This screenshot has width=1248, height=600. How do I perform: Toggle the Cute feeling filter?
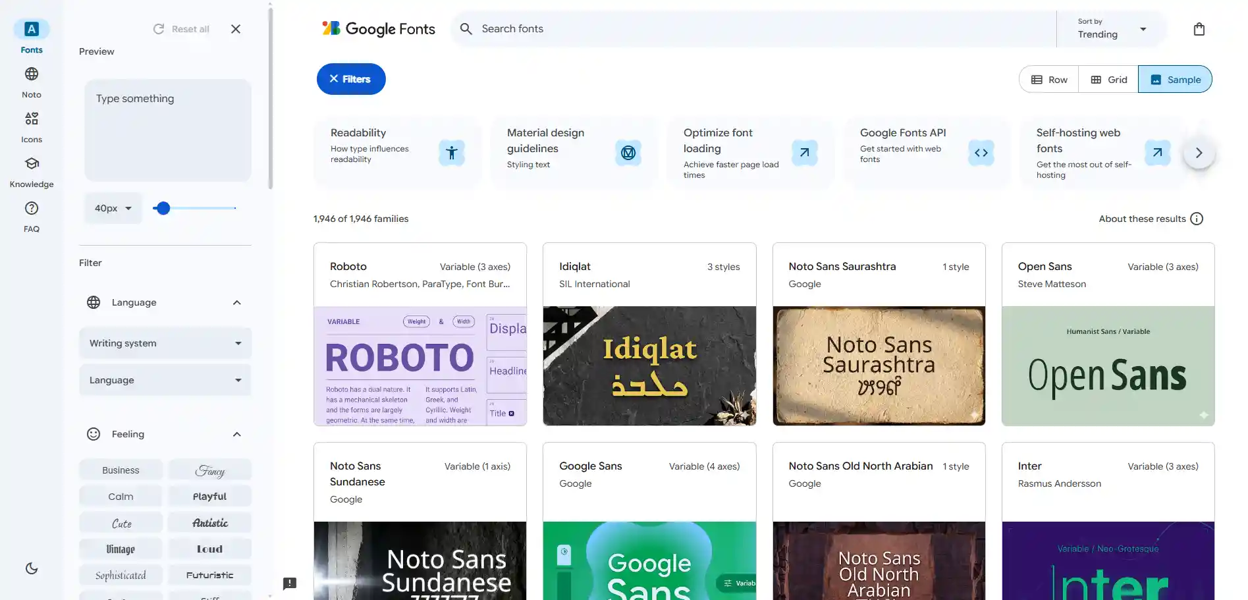121,523
